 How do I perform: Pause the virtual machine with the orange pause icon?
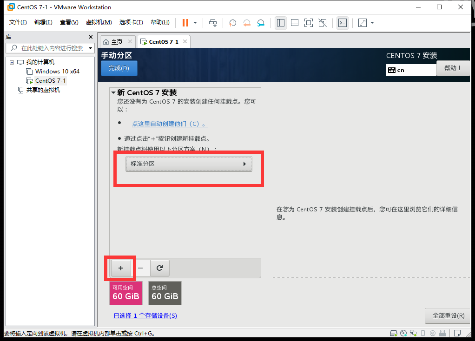(185, 23)
